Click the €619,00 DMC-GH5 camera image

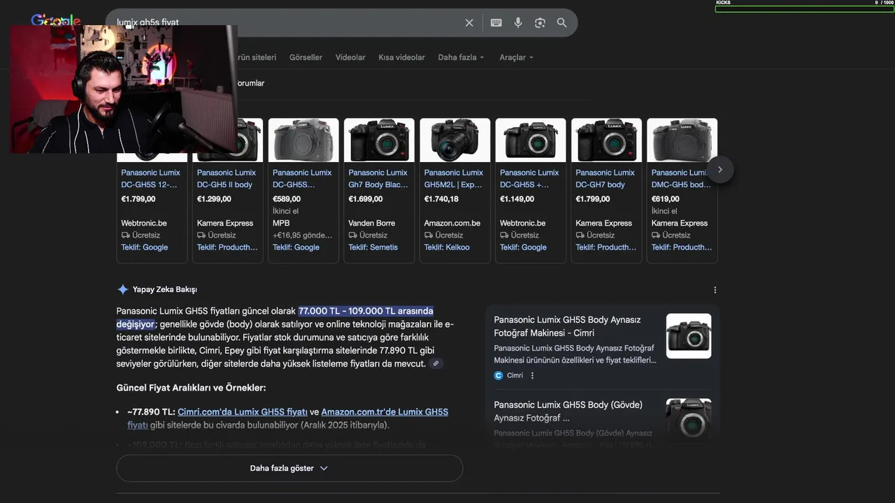tap(682, 140)
